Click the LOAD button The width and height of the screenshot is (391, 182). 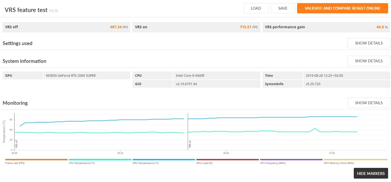256,8
